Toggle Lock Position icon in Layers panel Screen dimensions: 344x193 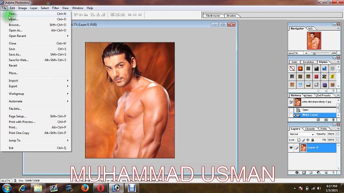click(x=308, y=140)
